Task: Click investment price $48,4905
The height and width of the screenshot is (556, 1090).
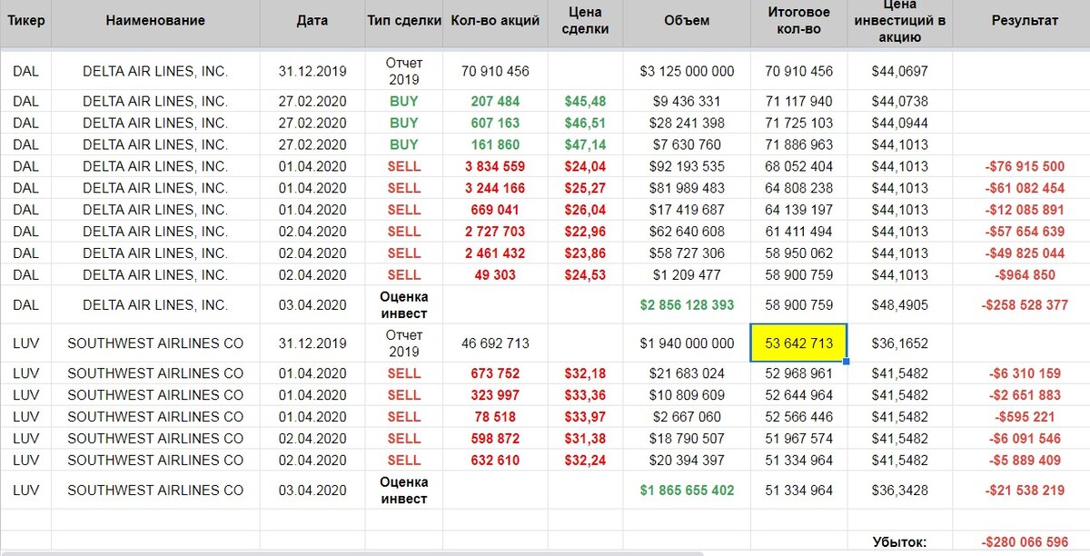Action: 899,305
